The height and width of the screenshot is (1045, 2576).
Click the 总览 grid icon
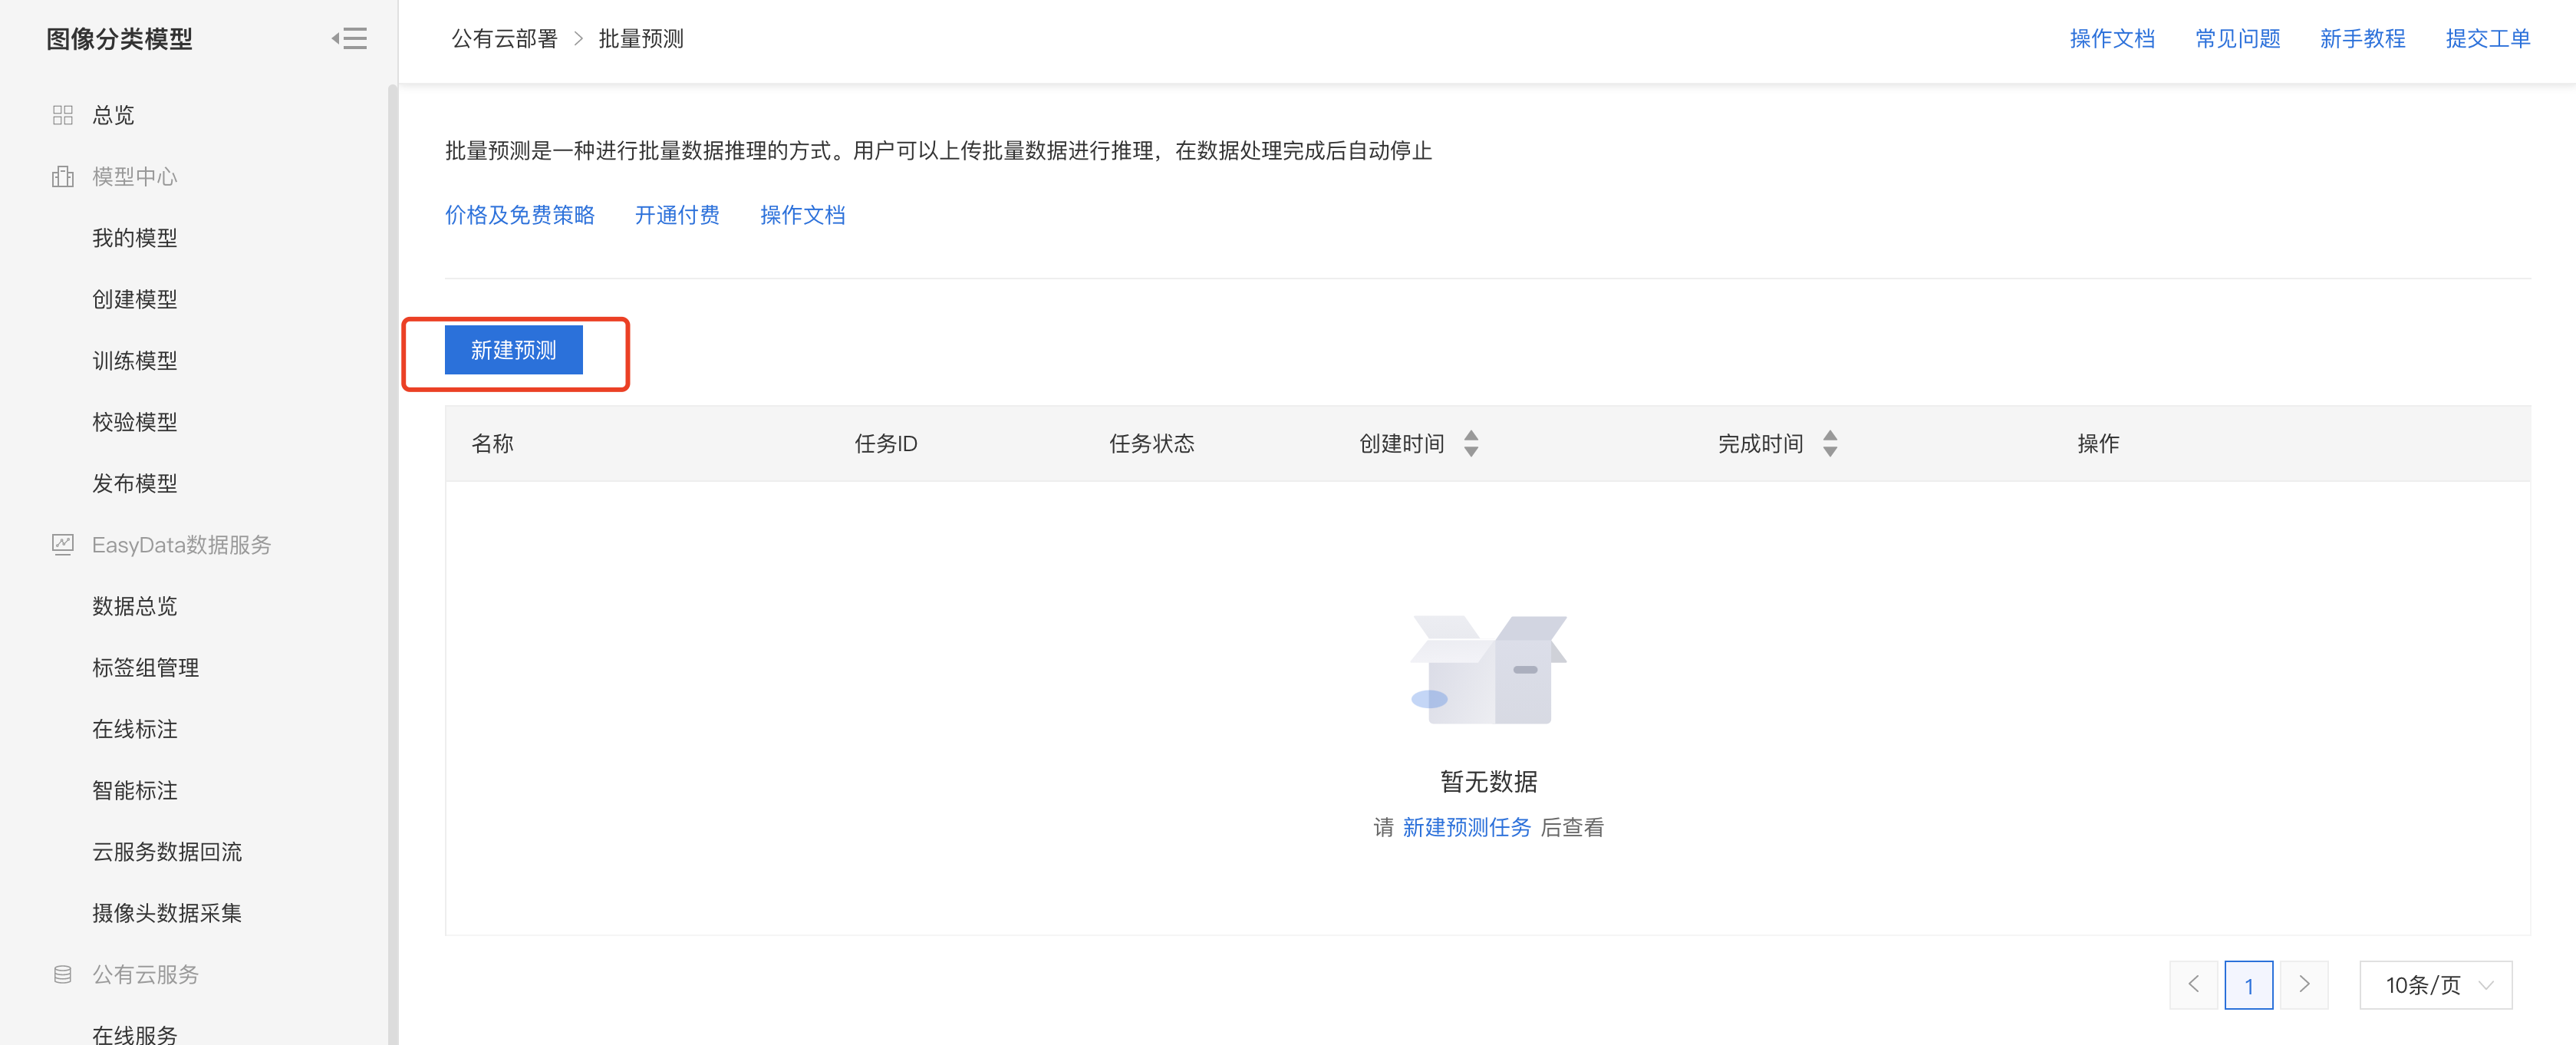tap(63, 115)
